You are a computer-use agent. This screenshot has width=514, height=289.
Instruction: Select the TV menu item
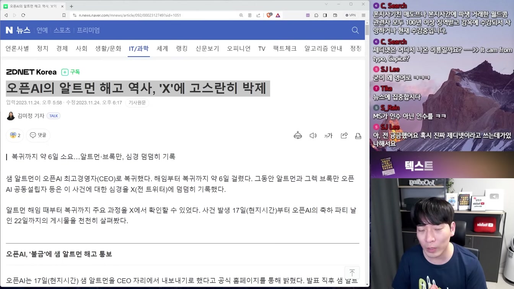(x=262, y=49)
